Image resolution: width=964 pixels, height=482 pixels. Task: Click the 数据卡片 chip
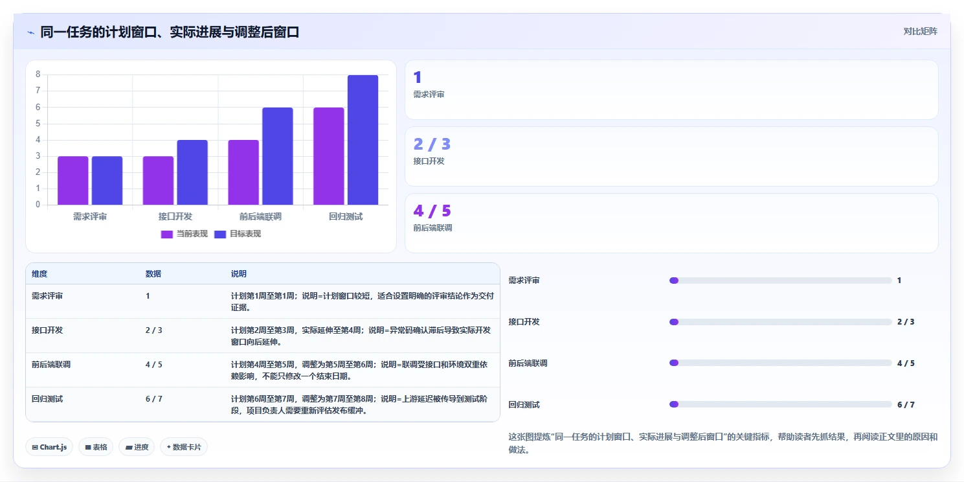tap(184, 447)
